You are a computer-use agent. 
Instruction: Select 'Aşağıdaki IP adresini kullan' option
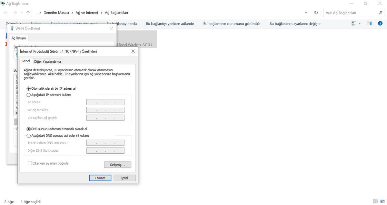coord(29,95)
